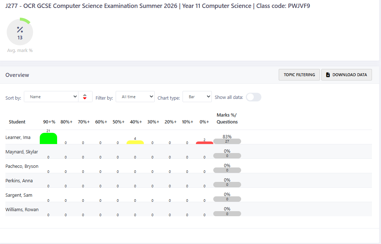Open the Sort by Name dropdown
This screenshot has width=381, height=244.
click(x=51, y=97)
